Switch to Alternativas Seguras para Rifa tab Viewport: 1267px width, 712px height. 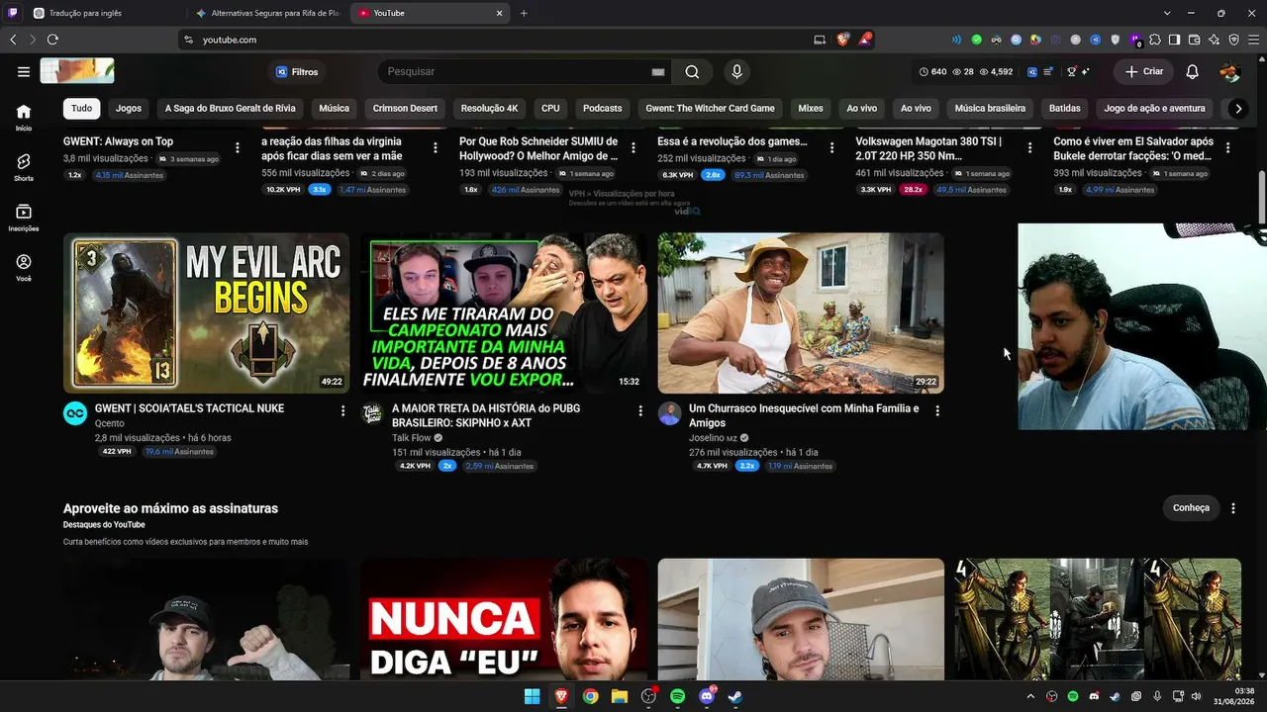click(x=267, y=13)
